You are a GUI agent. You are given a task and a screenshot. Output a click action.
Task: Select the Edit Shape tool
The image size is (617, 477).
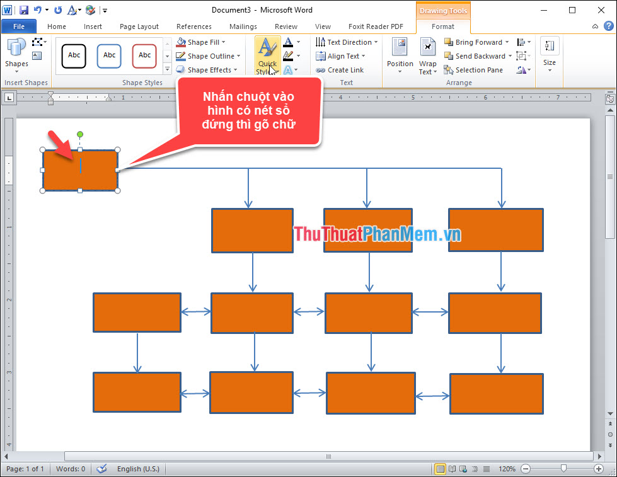(37, 42)
